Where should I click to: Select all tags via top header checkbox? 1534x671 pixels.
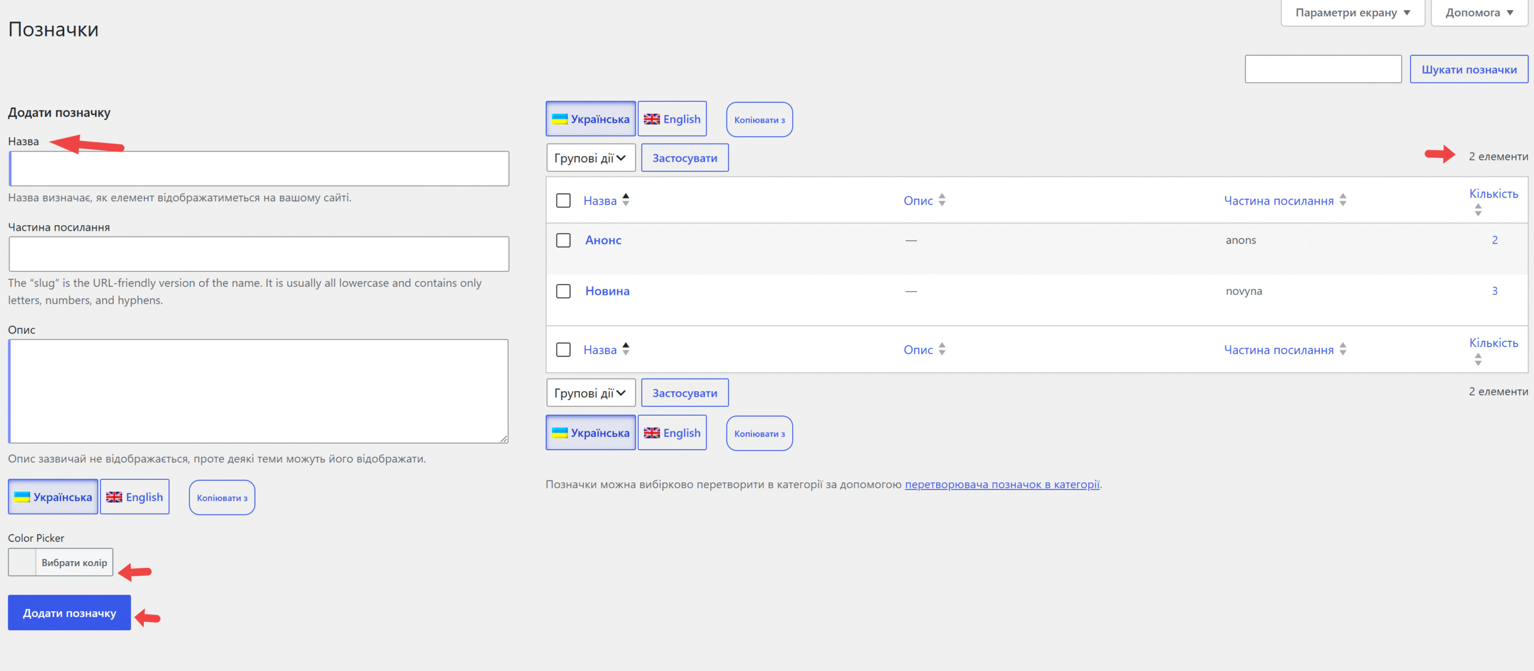coord(563,200)
